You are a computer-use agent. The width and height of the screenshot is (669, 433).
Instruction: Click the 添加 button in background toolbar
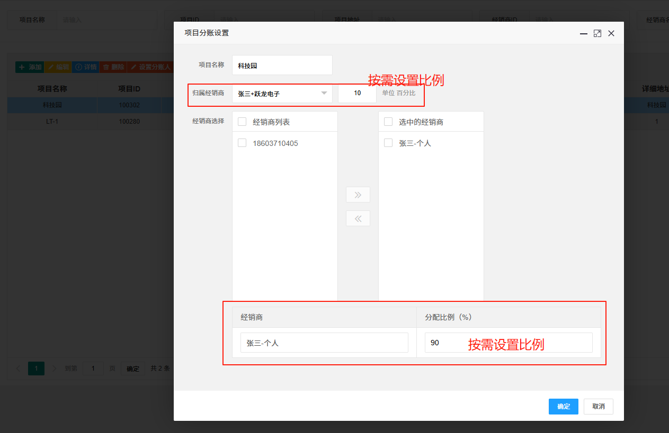tap(30, 67)
